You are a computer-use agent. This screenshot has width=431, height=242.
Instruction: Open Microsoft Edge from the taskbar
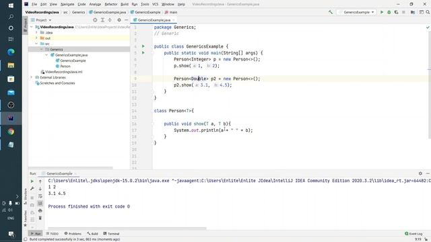click(x=11, y=52)
